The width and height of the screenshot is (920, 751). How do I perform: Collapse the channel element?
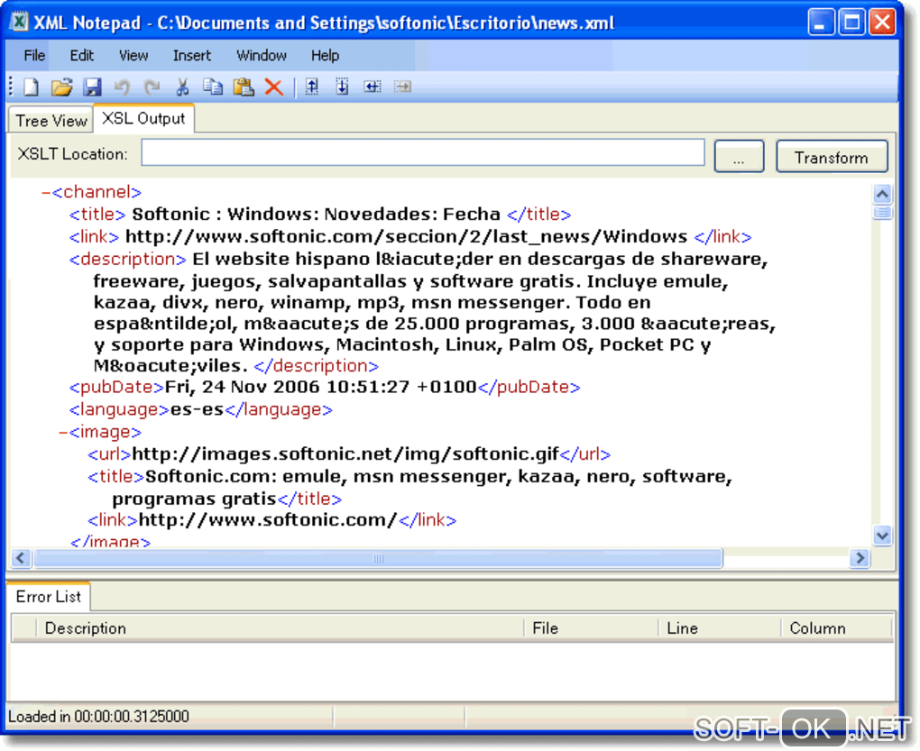coord(45,193)
